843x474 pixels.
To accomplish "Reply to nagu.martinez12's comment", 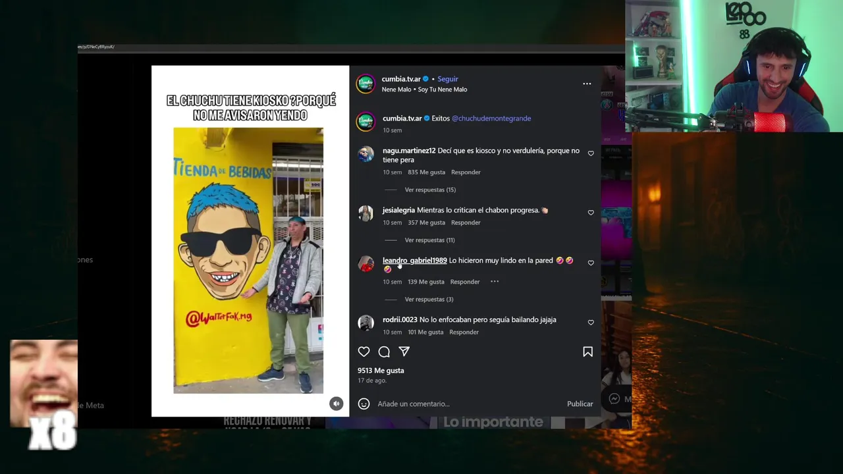I will [466, 172].
